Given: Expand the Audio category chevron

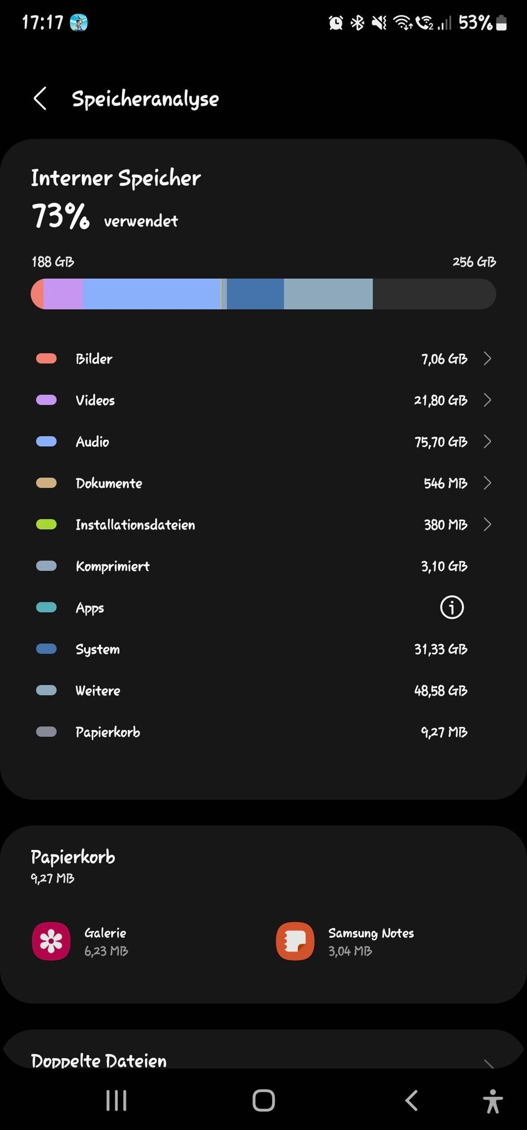Looking at the screenshot, I should coord(487,441).
